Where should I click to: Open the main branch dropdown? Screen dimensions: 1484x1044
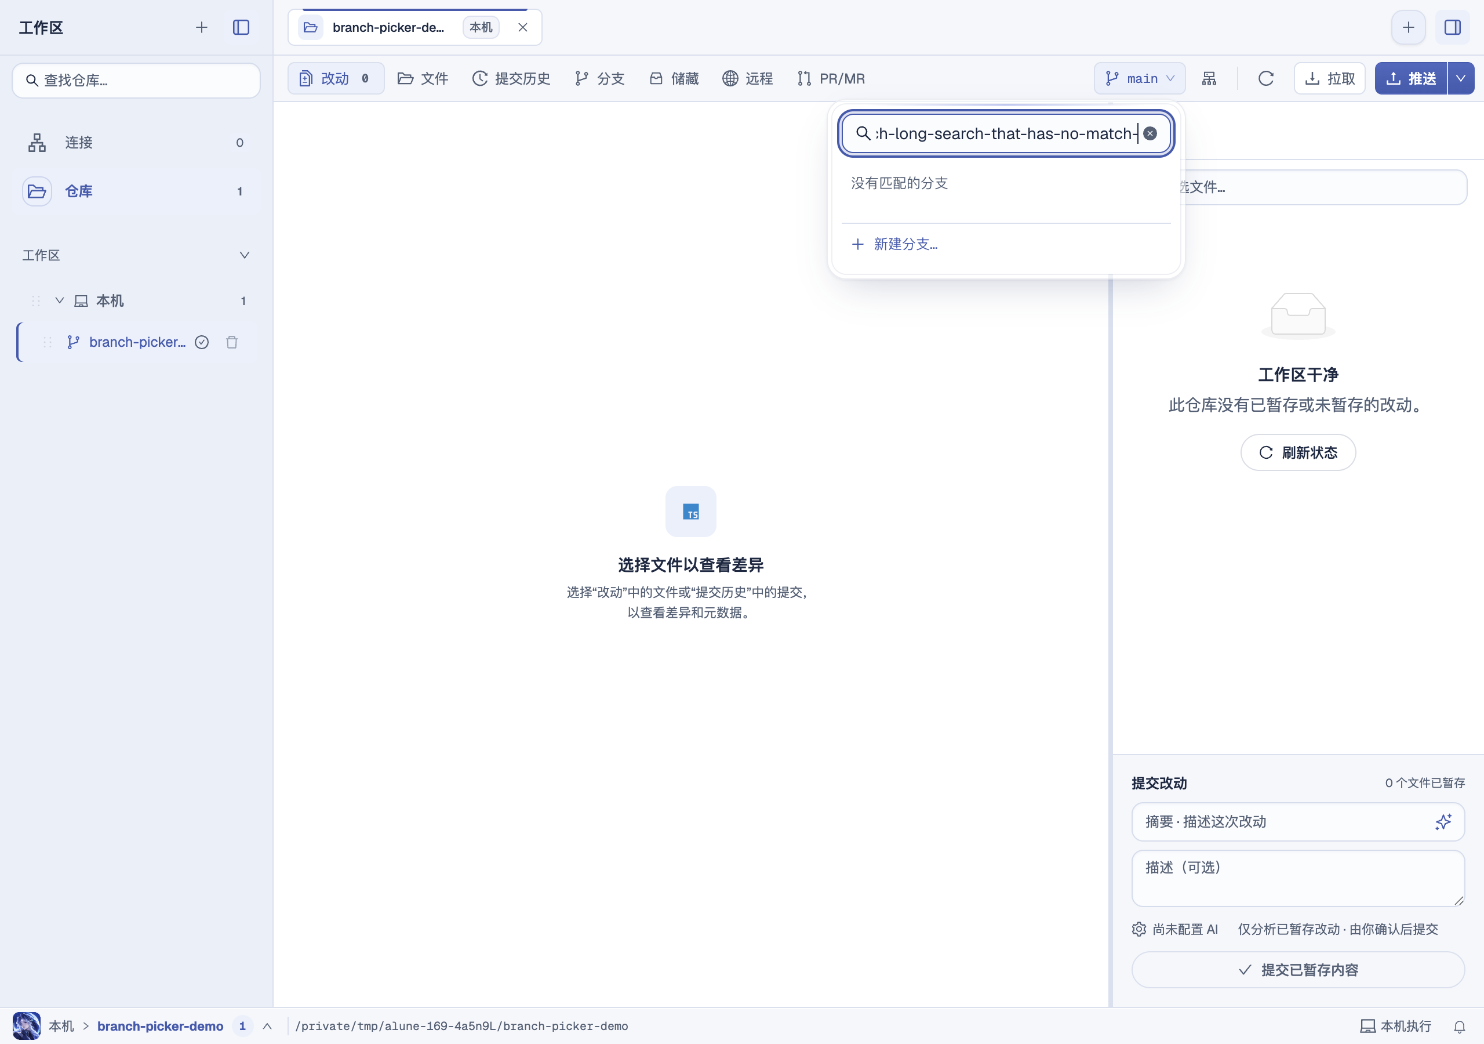pyautogui.click(x=1140, y=78)
